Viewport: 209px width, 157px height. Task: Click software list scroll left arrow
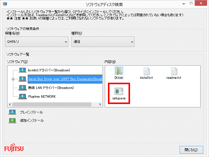pos(10,104)
